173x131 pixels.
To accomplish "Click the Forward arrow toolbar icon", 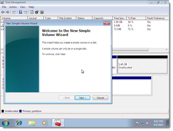I will click(7, 12).
